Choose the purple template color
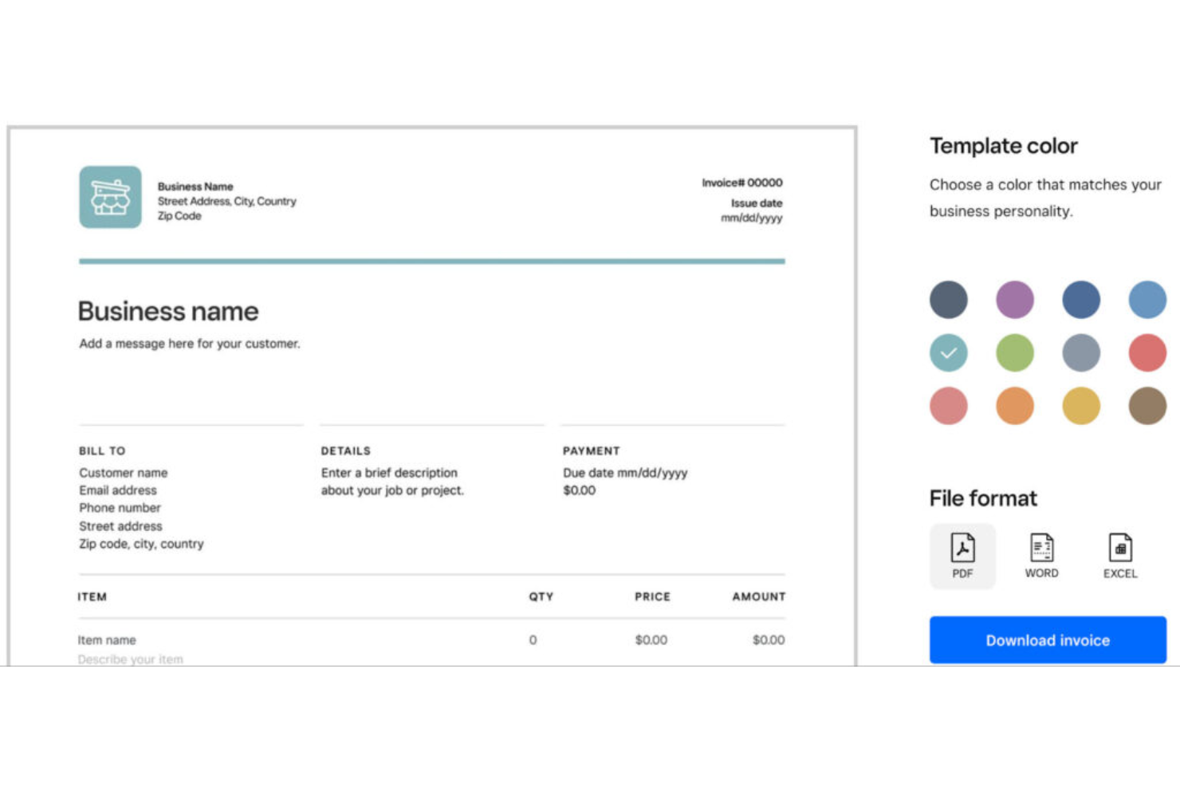Screen dimensions: 1180x787 pos(1014,300)
